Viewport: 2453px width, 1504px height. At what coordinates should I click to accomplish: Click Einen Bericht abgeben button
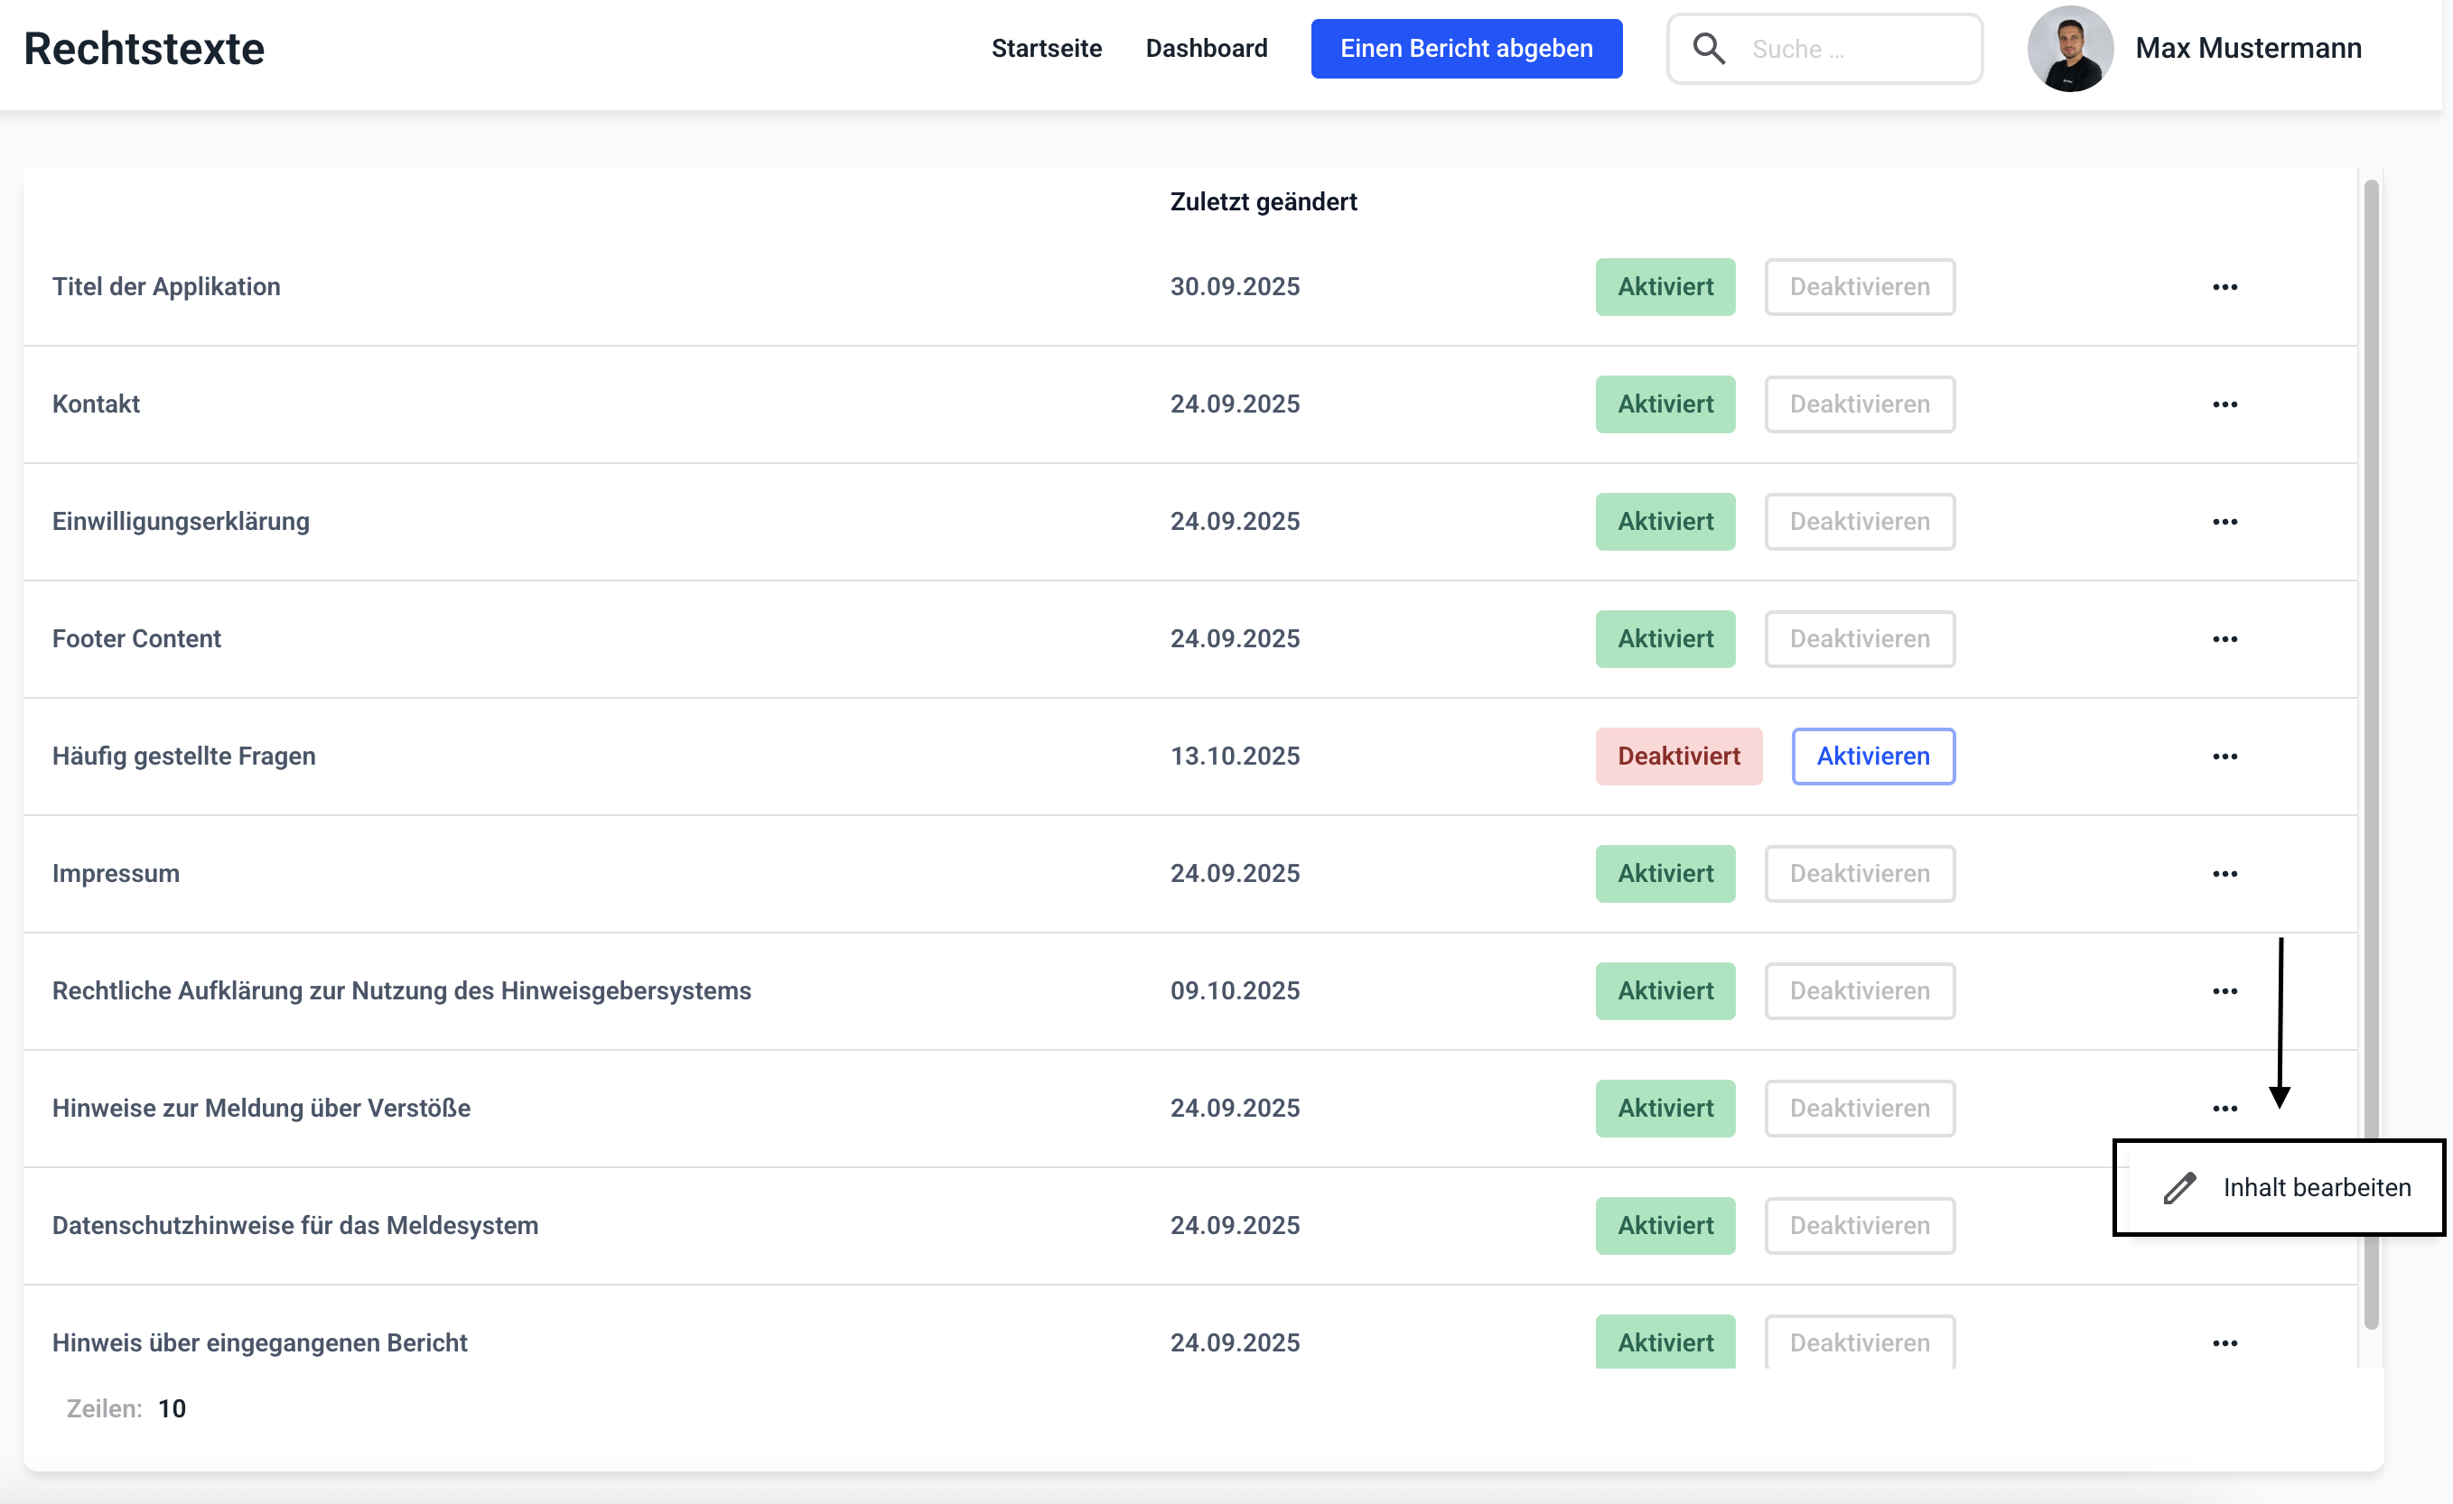1466,49
